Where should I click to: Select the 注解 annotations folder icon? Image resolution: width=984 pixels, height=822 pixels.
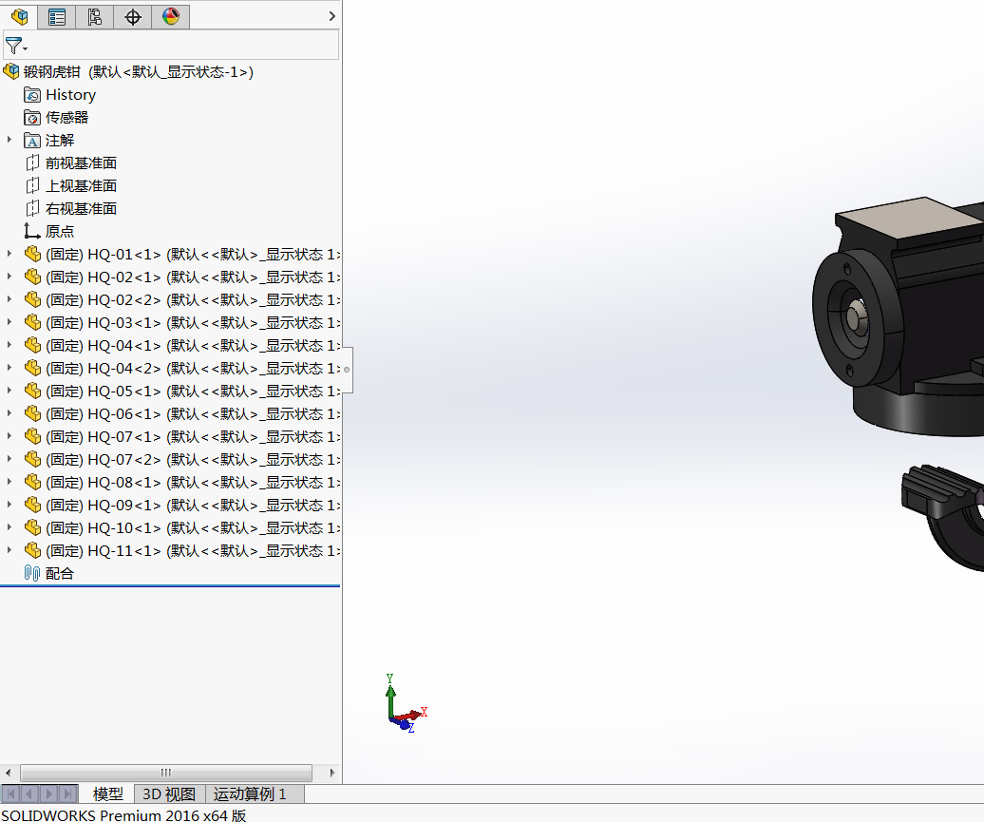point(32,141)
